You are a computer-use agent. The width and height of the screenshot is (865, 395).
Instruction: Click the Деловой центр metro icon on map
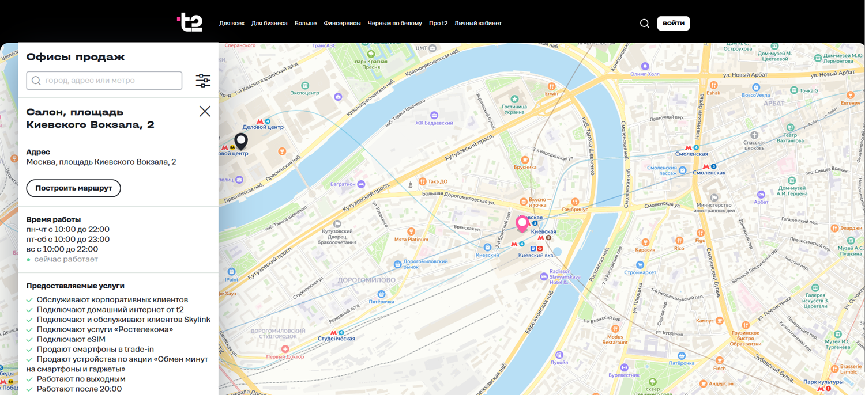[260, 121]
